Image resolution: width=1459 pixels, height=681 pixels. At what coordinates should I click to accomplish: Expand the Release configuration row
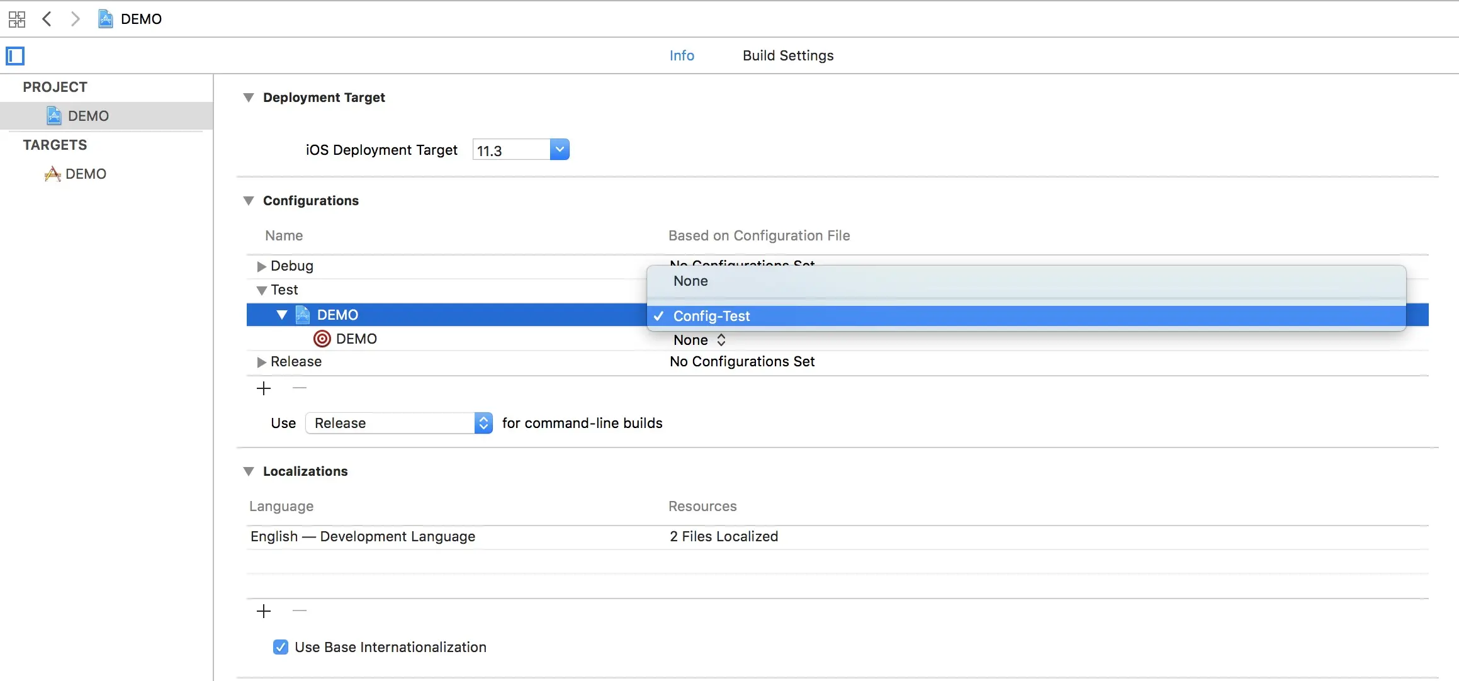(x=261, y=362)
